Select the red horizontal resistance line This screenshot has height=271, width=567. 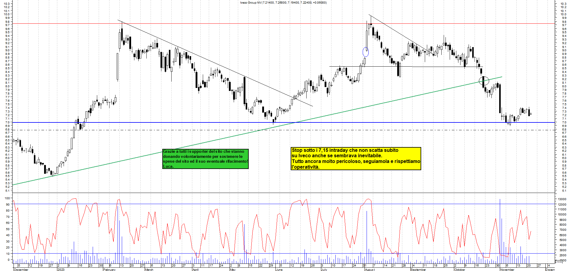283,23
